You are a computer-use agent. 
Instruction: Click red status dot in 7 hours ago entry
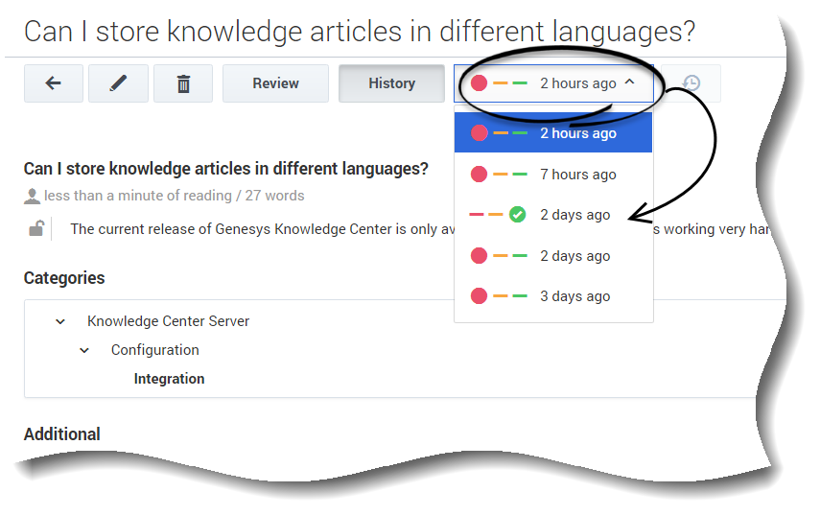point(479,175)
